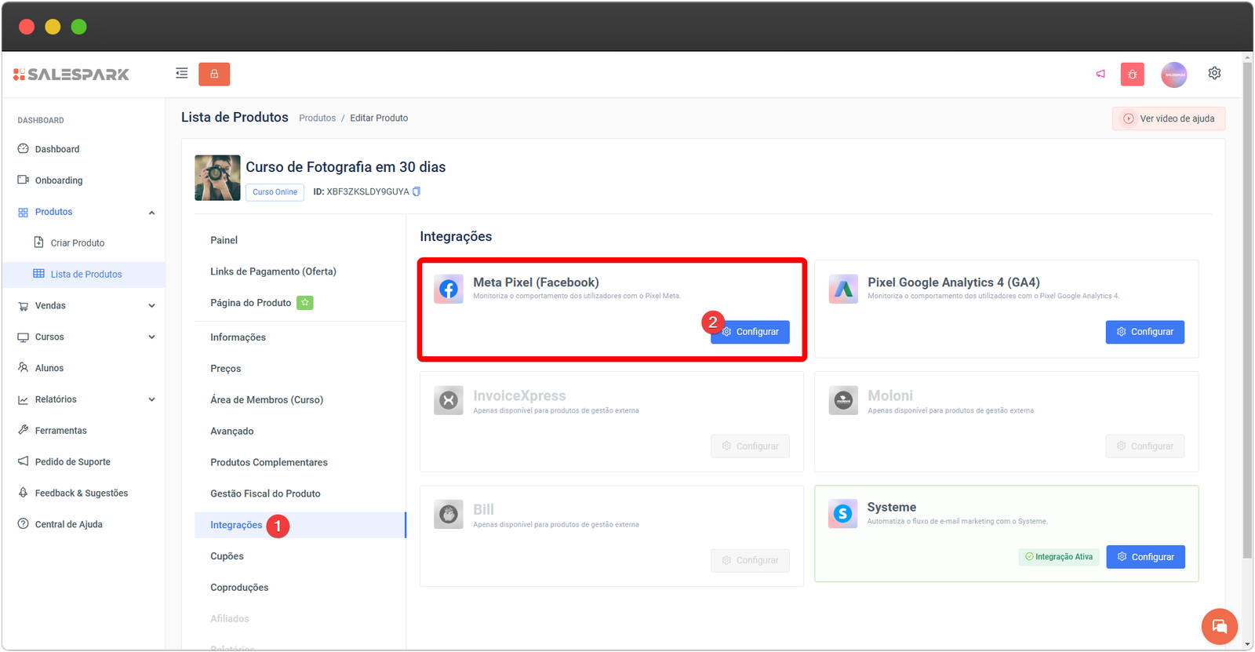Expand the Vendas sidebar menu
Screen dimensions: 1255x652
click(151, 306)
